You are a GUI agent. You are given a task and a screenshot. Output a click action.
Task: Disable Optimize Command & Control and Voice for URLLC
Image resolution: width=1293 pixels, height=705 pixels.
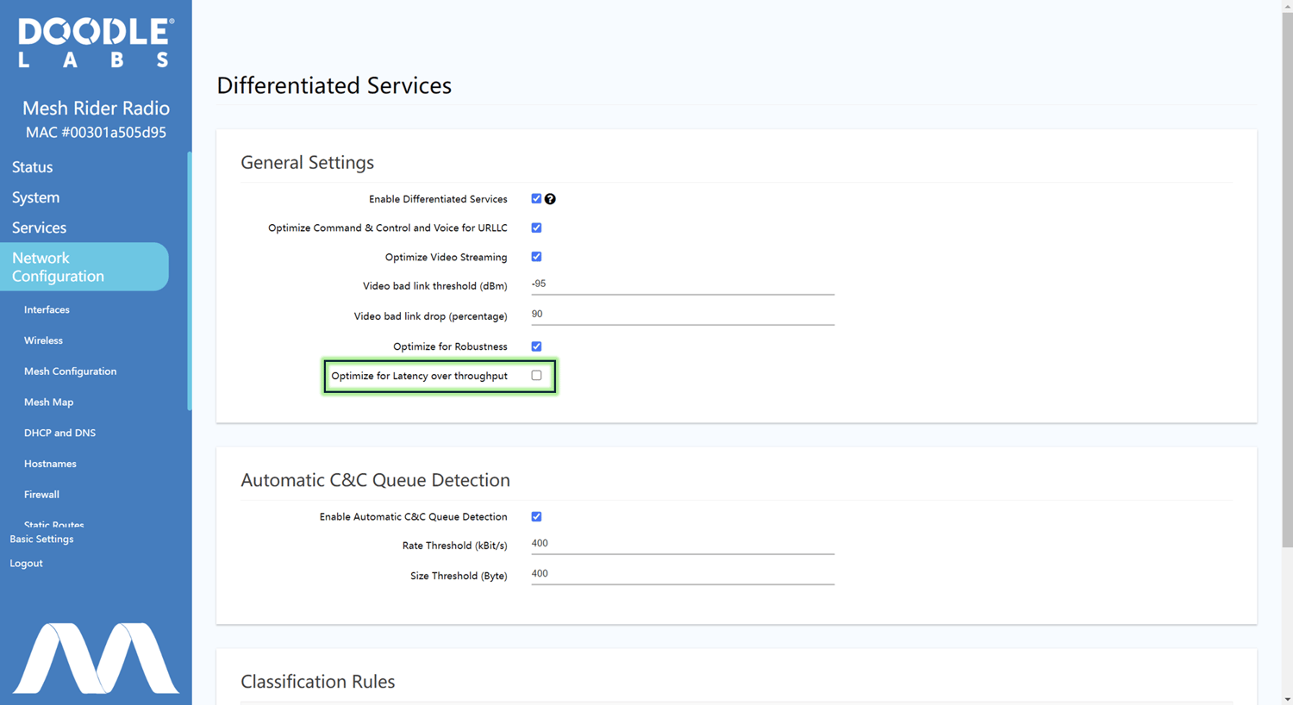tap(536, 228)
